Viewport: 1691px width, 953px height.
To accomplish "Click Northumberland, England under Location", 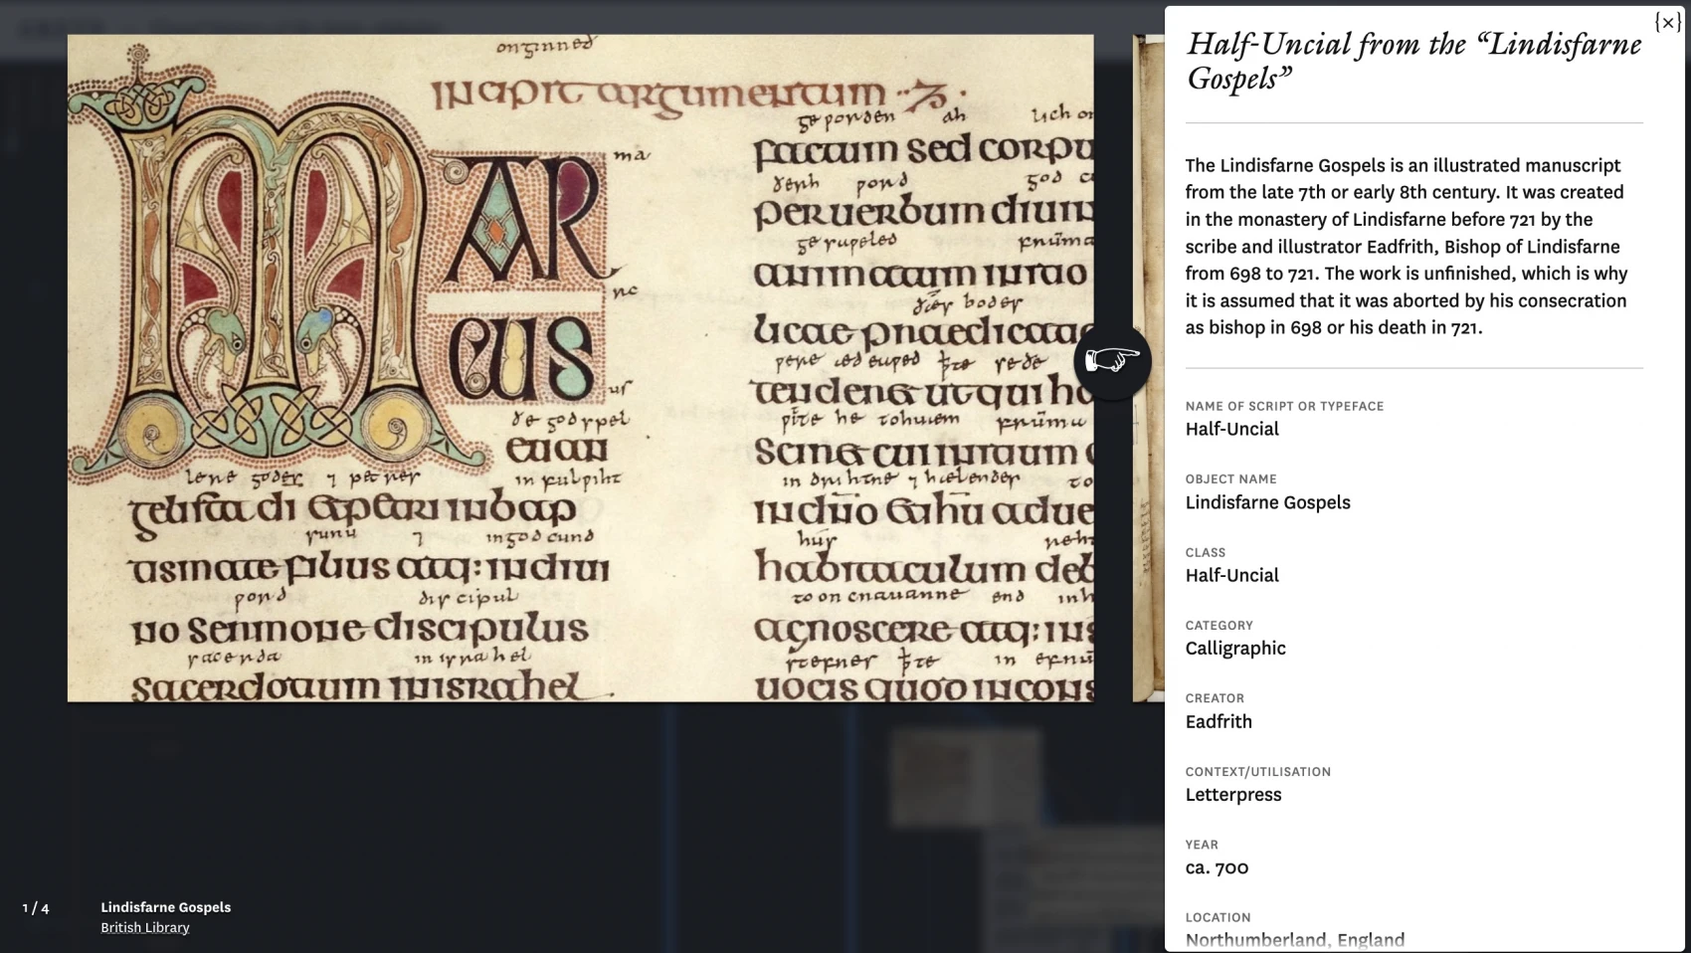I will tap(1294, 939).
